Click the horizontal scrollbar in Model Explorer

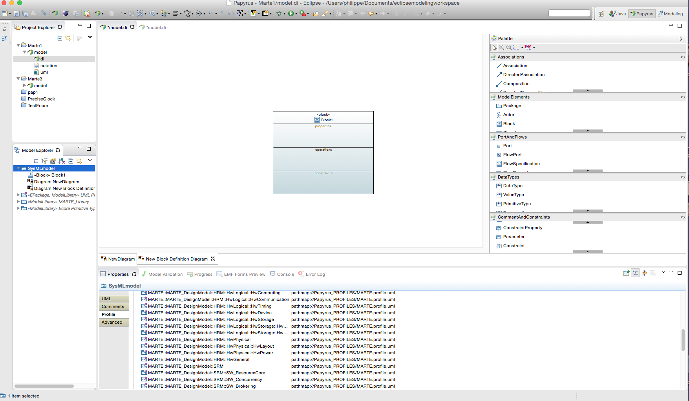tap(44, 386)
